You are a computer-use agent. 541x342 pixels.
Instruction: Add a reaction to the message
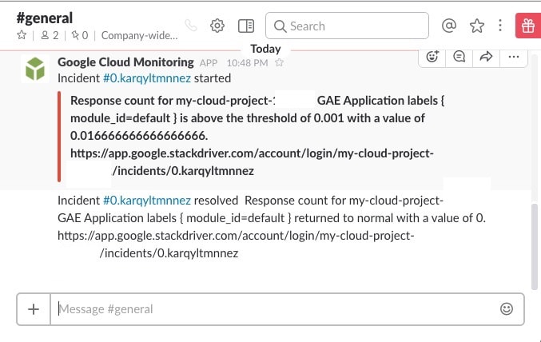pyautogui.click(x=432, y=56)
